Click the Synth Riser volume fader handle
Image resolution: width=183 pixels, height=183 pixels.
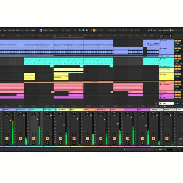[64, 125]
